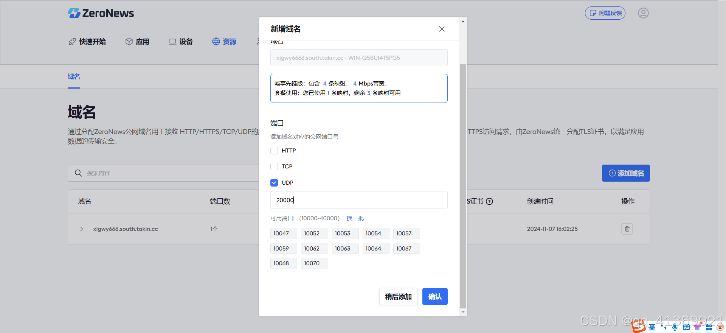Enable the HTTP checkbox
Viewport: 726px width, 333px height.
274,151
